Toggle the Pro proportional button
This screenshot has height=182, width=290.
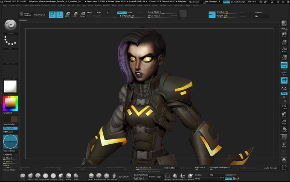[x=212, y=14]
